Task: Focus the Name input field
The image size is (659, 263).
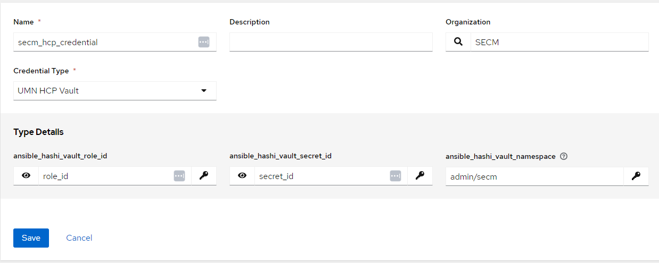Action: coord(104,43)
